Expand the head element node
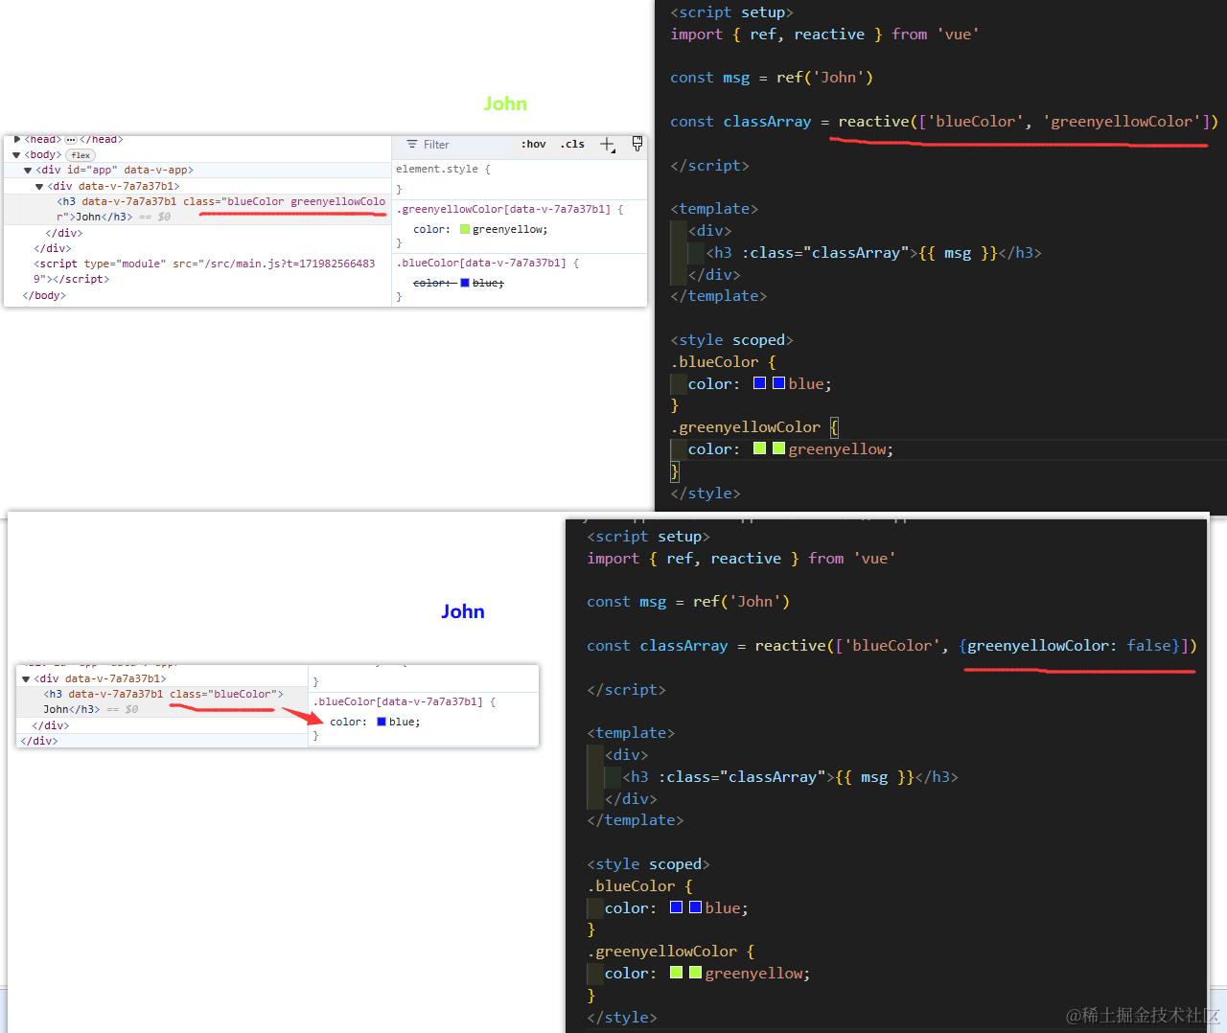The width and height of the screenshot is (1227, 1033). click(x=17, y=140)
